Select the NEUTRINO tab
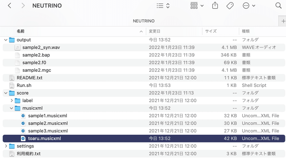This screenshot has width=286, height=159. 144,21
